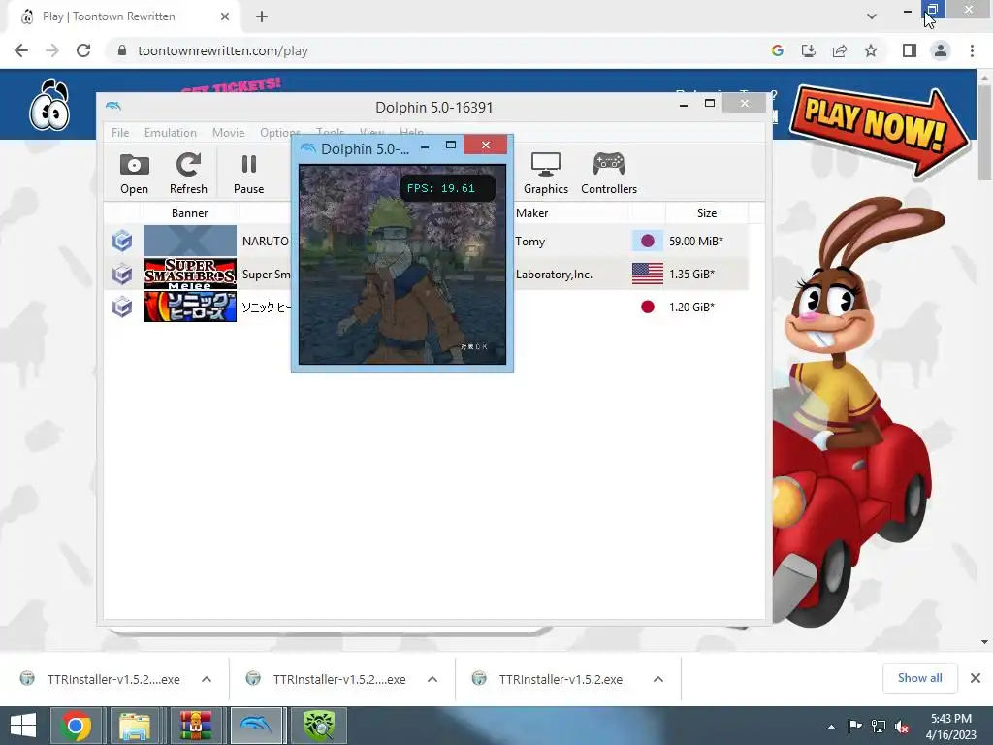Screen dimensions: 993x745
Task: Close the Toontown Rewritten tab
Action: (x=225, y=16)
